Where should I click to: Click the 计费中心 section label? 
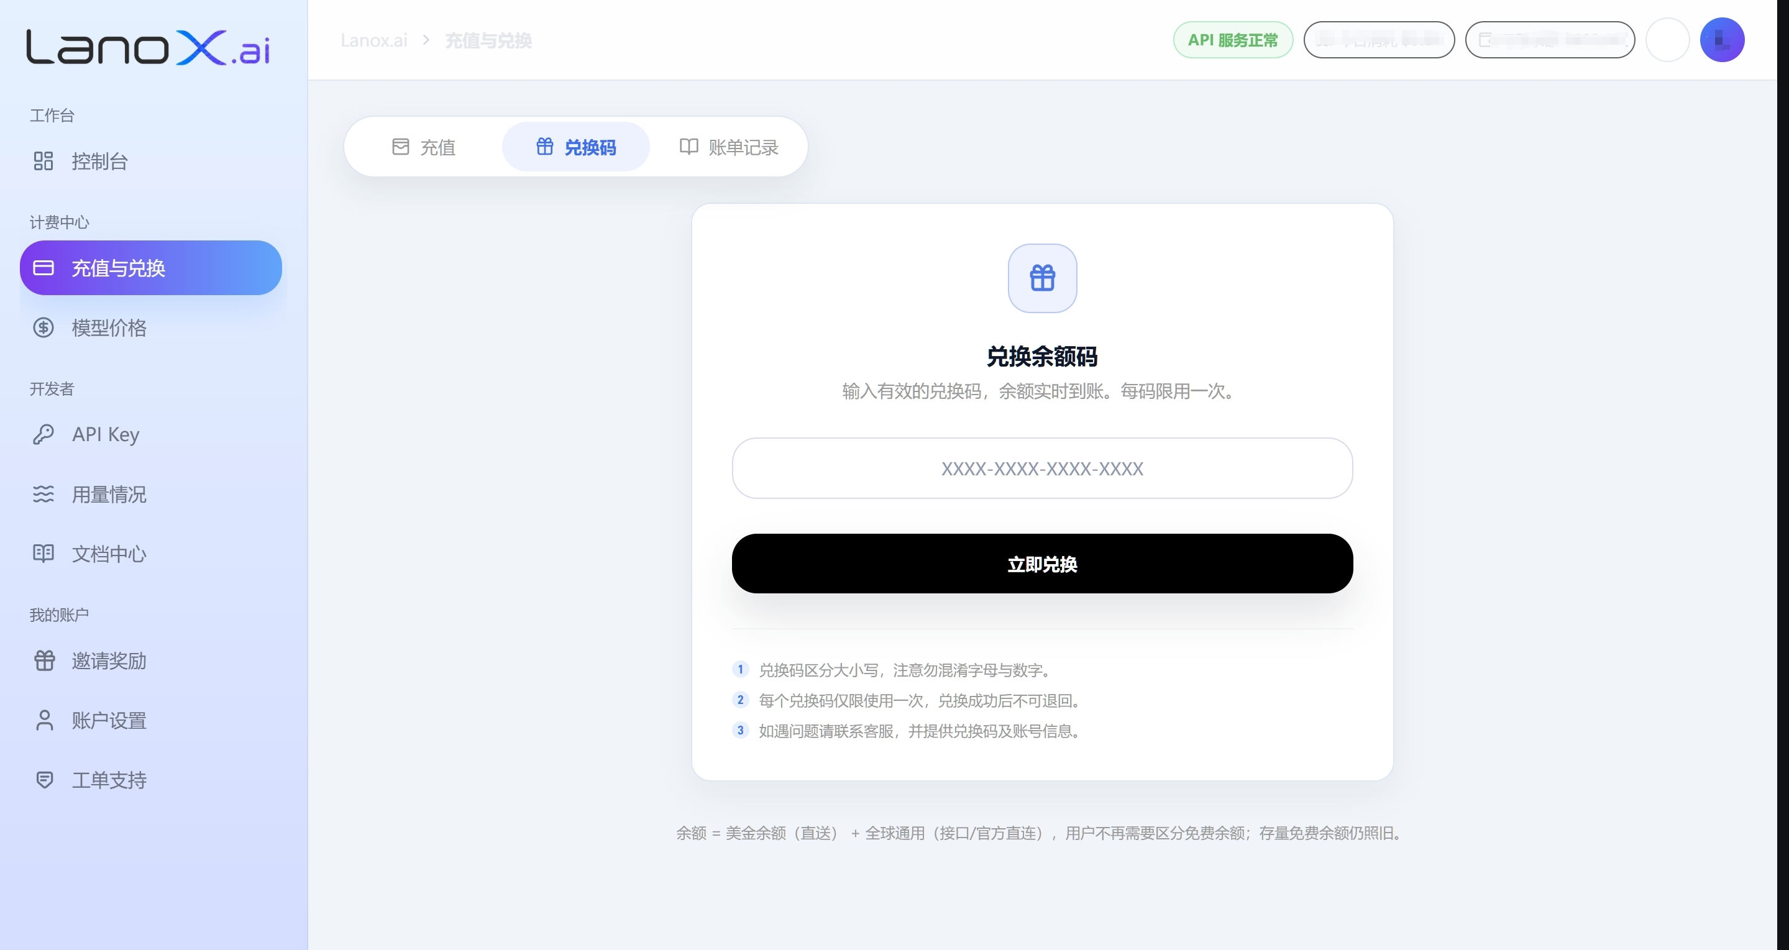(59, 222)
